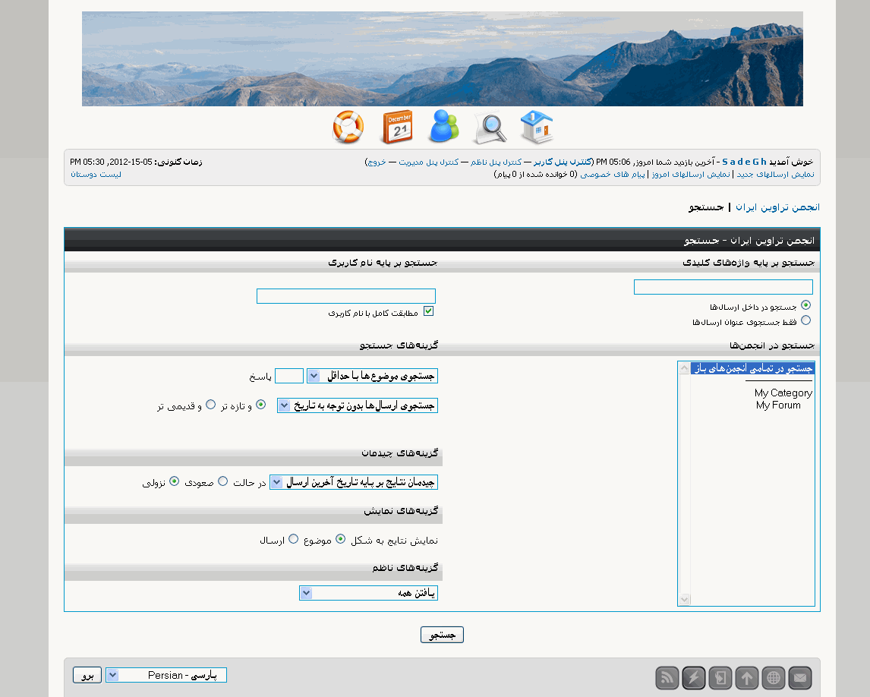Click forum list scrollbar down arrow
Image resolution: width=870 pixels, height=697 pixels.
click(x=684, y=599)
